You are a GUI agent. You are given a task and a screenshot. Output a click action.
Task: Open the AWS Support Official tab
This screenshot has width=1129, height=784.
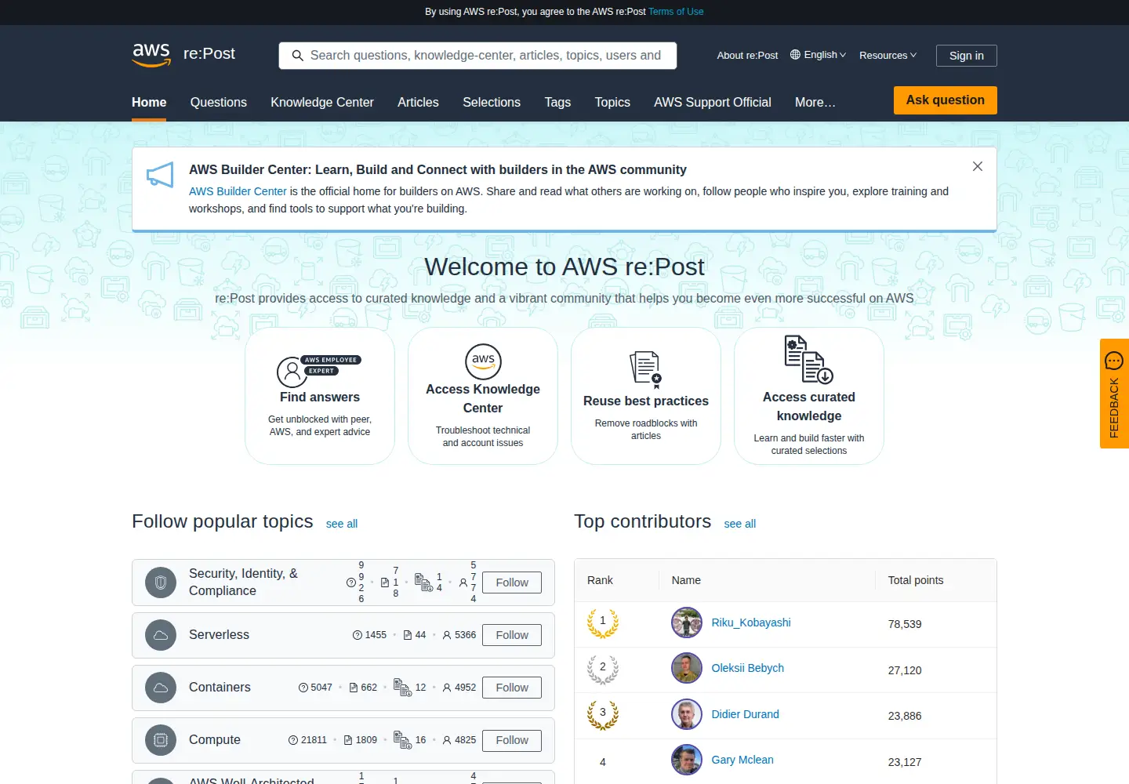click(x=713, y=102)
